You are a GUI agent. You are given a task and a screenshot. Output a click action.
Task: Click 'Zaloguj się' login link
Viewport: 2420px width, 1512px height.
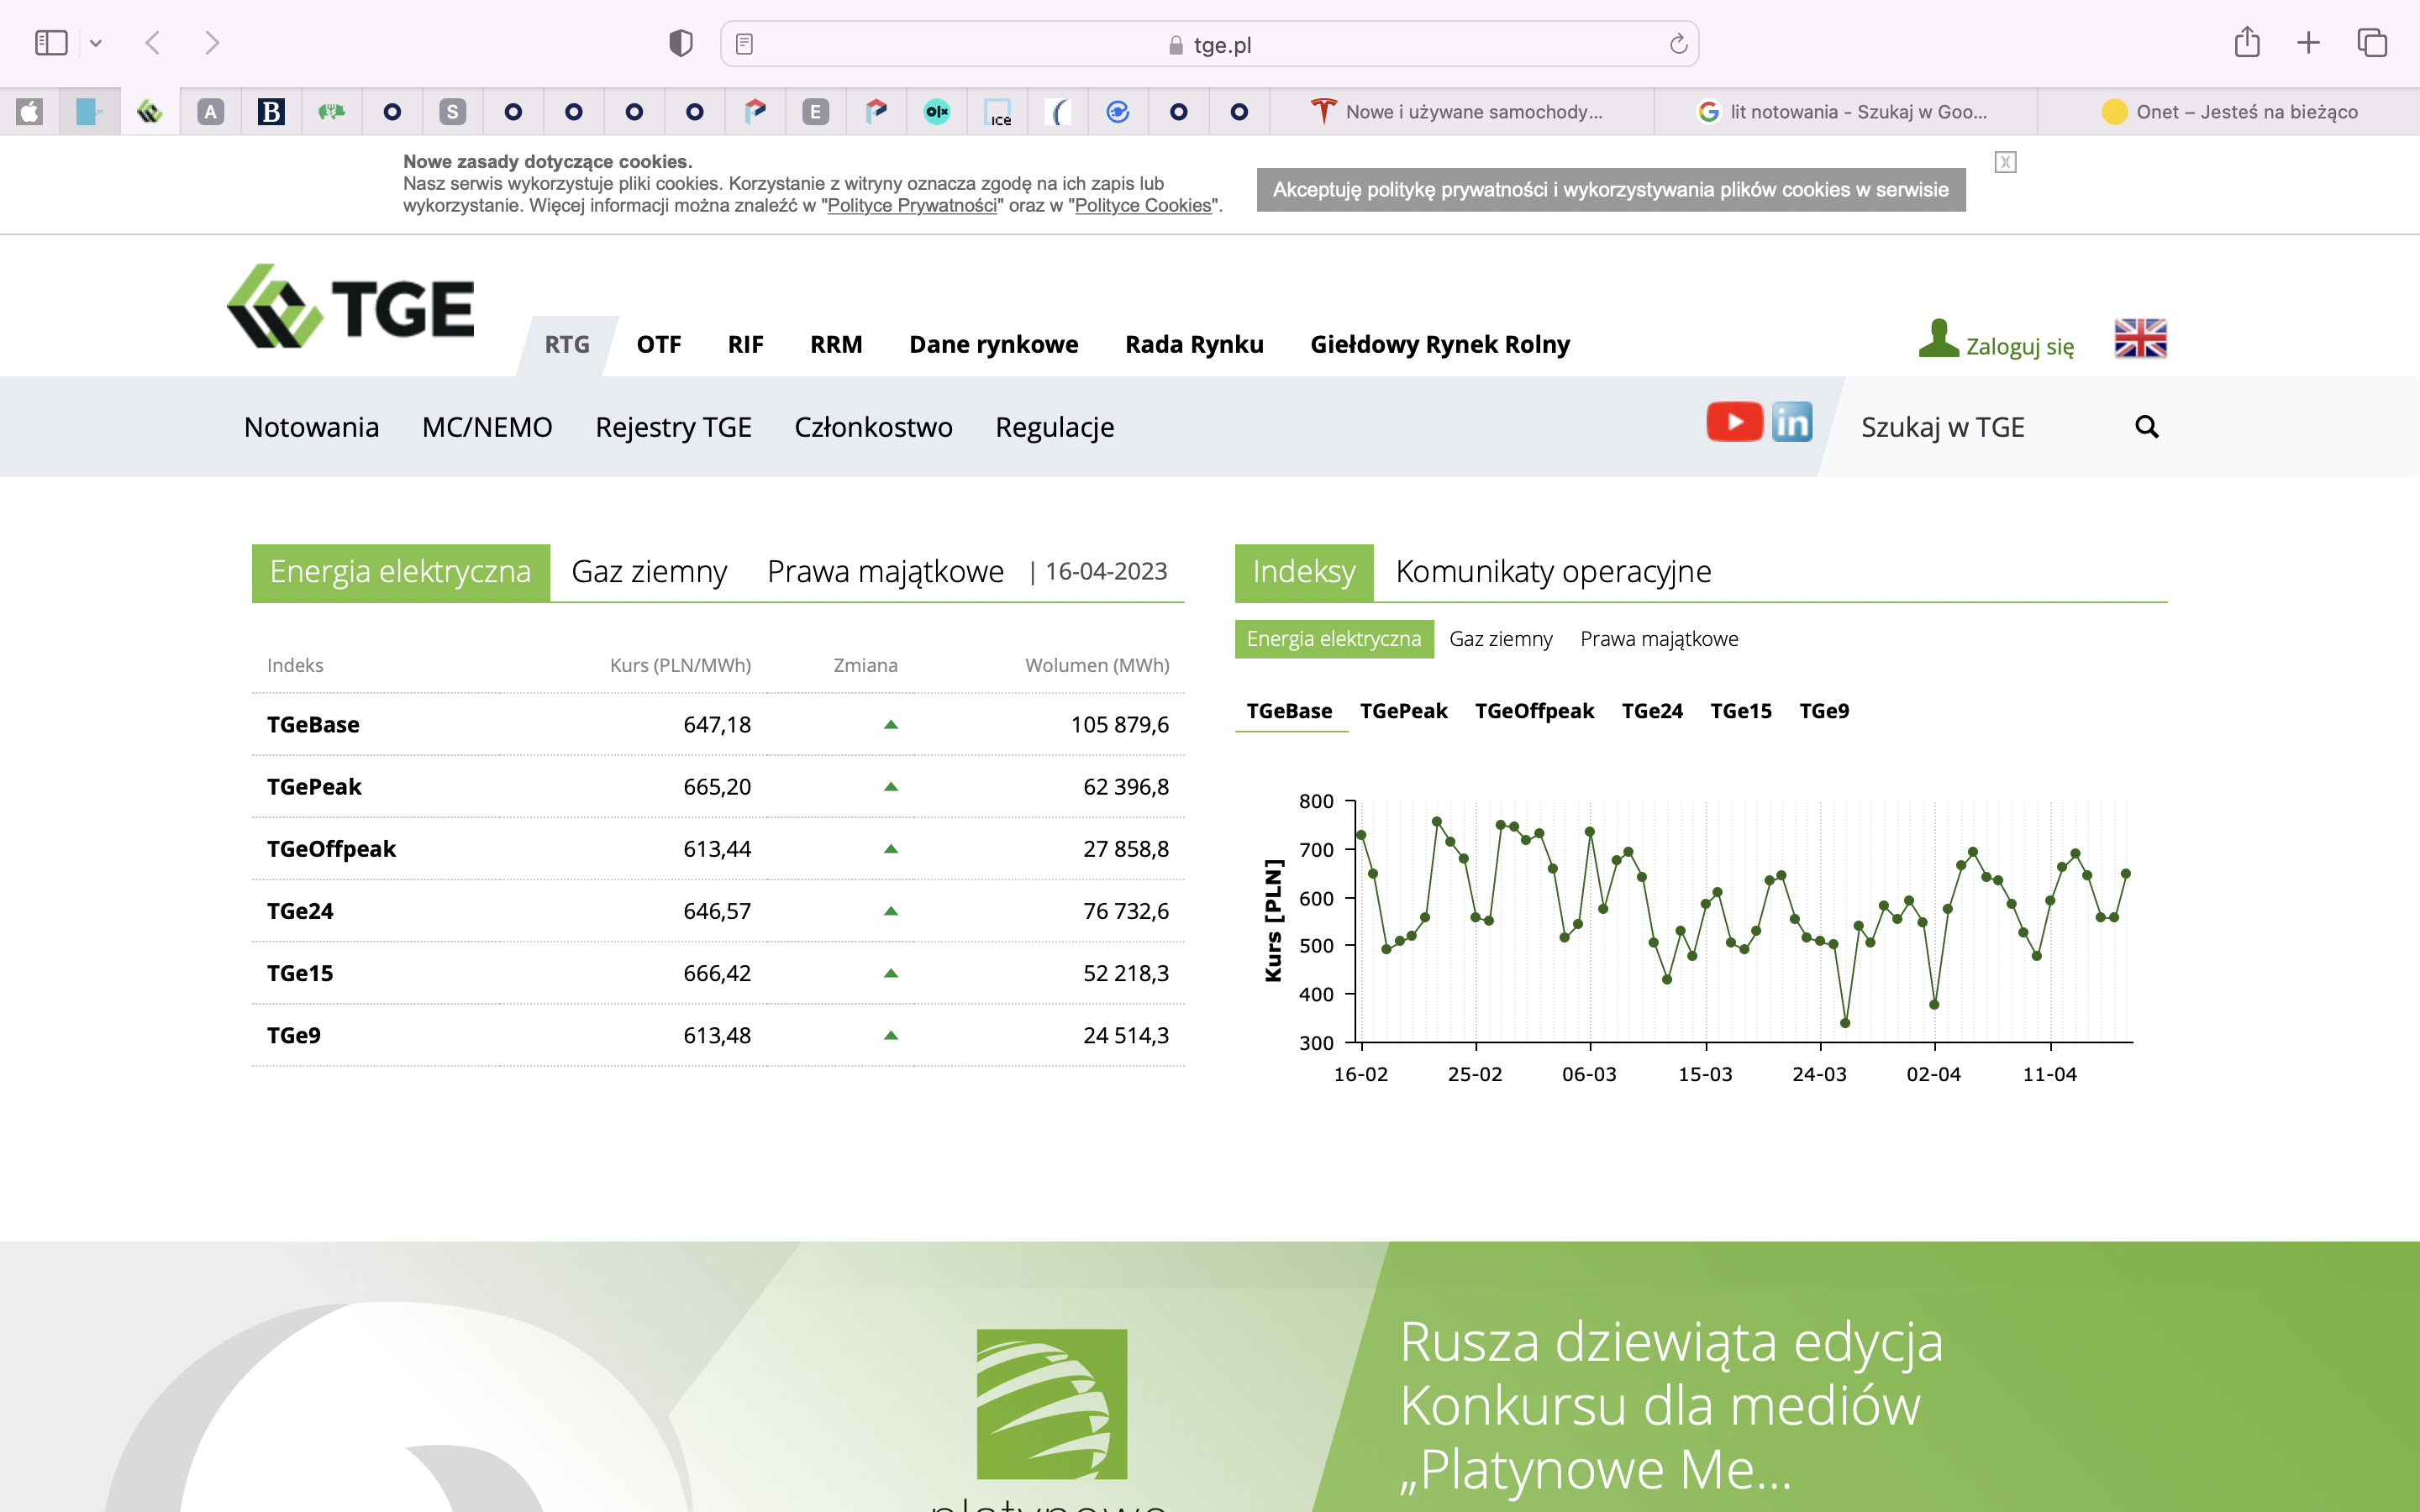pos(1996,341)
